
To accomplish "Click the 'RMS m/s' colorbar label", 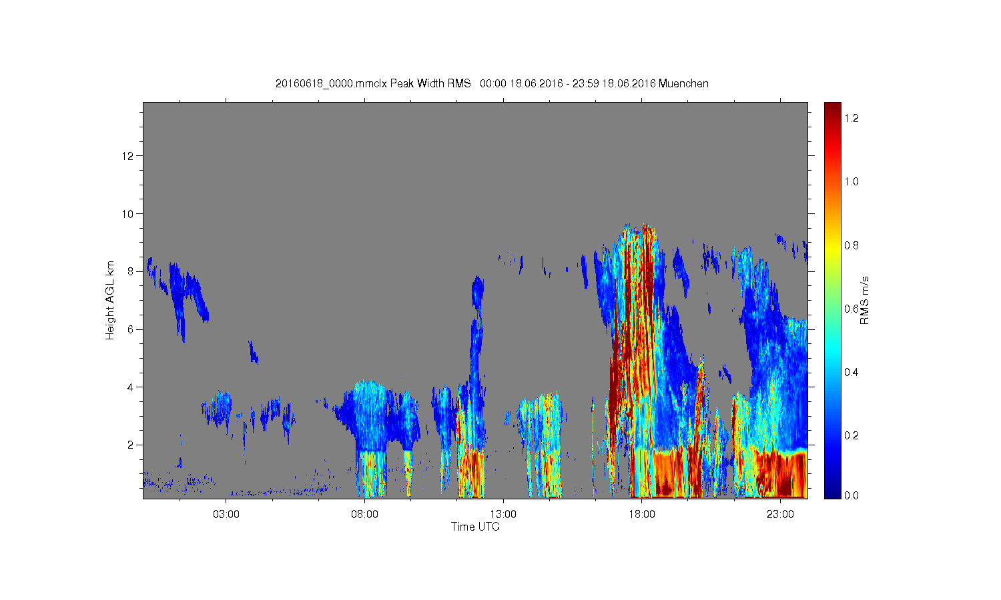I will coord(864,300).
